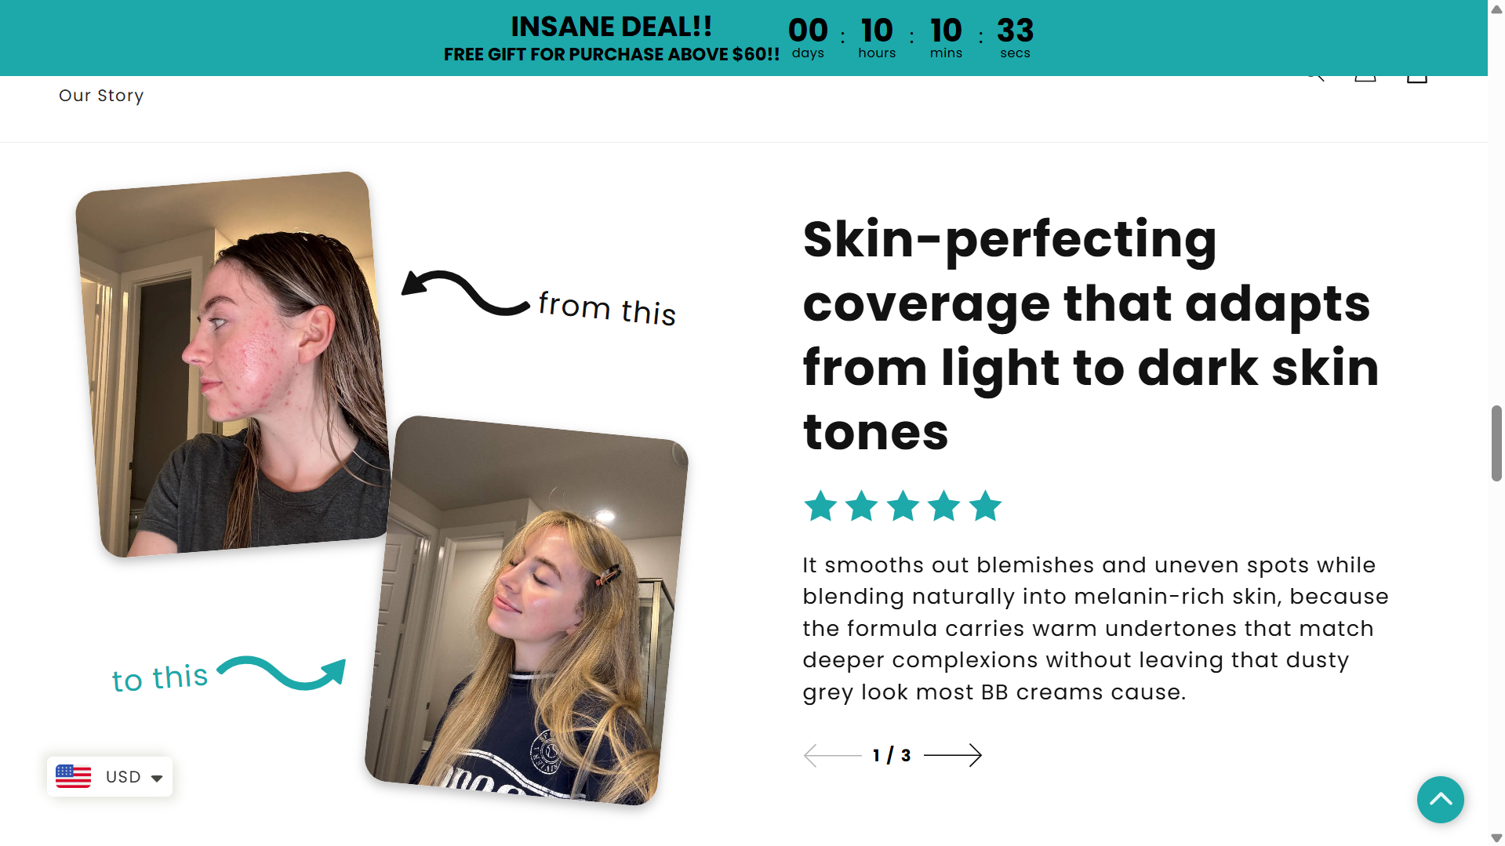Select the USD currency label
Screen dimensions: 1505x846
(123, 776)
